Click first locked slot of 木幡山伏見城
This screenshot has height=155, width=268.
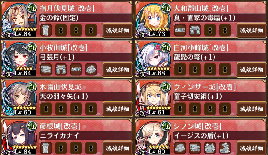tap(46, 109)
